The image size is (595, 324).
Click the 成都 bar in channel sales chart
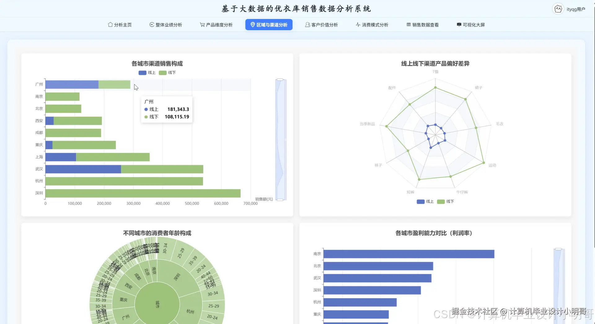(x=73, y=133)
